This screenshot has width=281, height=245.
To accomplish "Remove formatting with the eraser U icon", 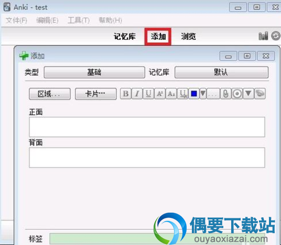I will (x=182, y=94).
